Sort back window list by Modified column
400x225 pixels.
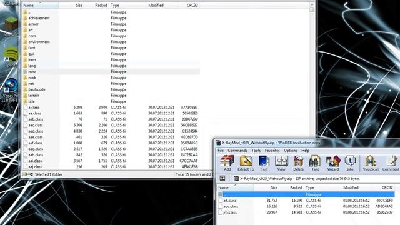point(162,5)
